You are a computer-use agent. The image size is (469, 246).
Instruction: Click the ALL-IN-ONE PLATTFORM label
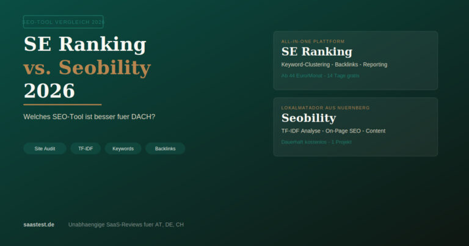point(313,42)
